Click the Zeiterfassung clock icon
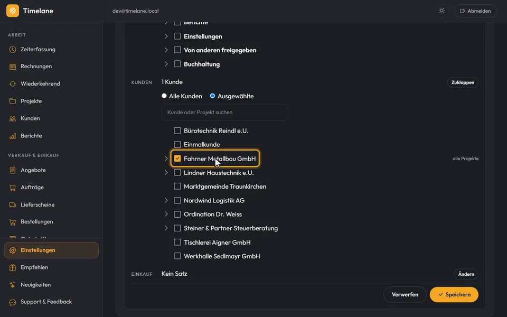 (13, 50)
